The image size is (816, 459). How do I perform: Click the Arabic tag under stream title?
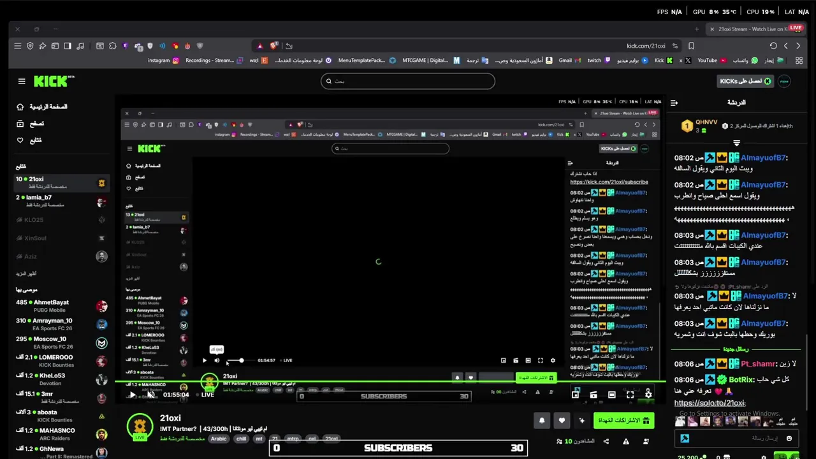pyautogui.click(x=219, y=439)
